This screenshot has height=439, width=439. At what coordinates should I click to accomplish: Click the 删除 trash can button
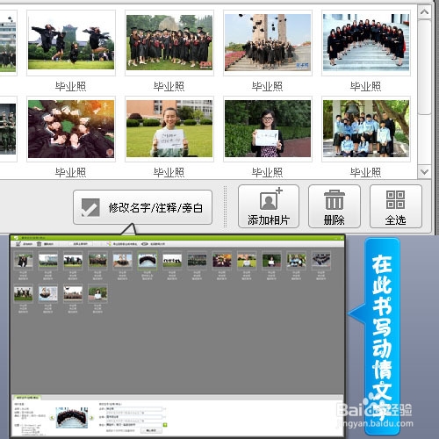[x=335, y=206]
